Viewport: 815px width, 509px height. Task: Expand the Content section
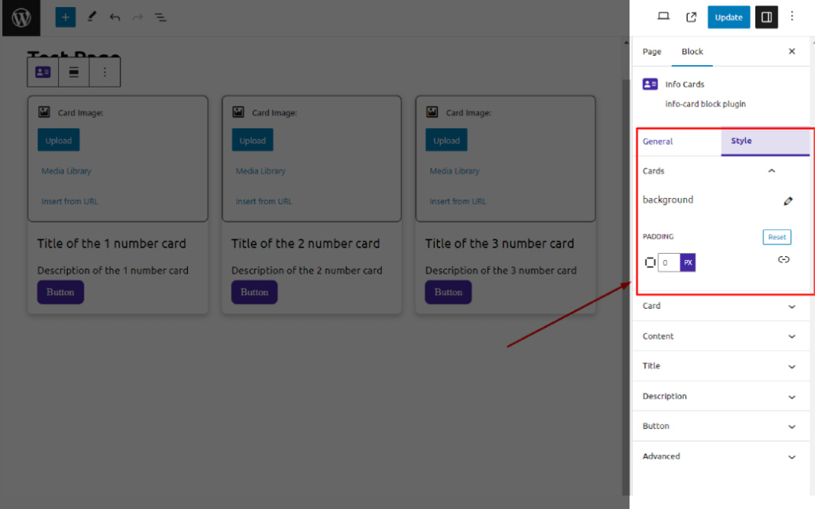coord(791,336)
